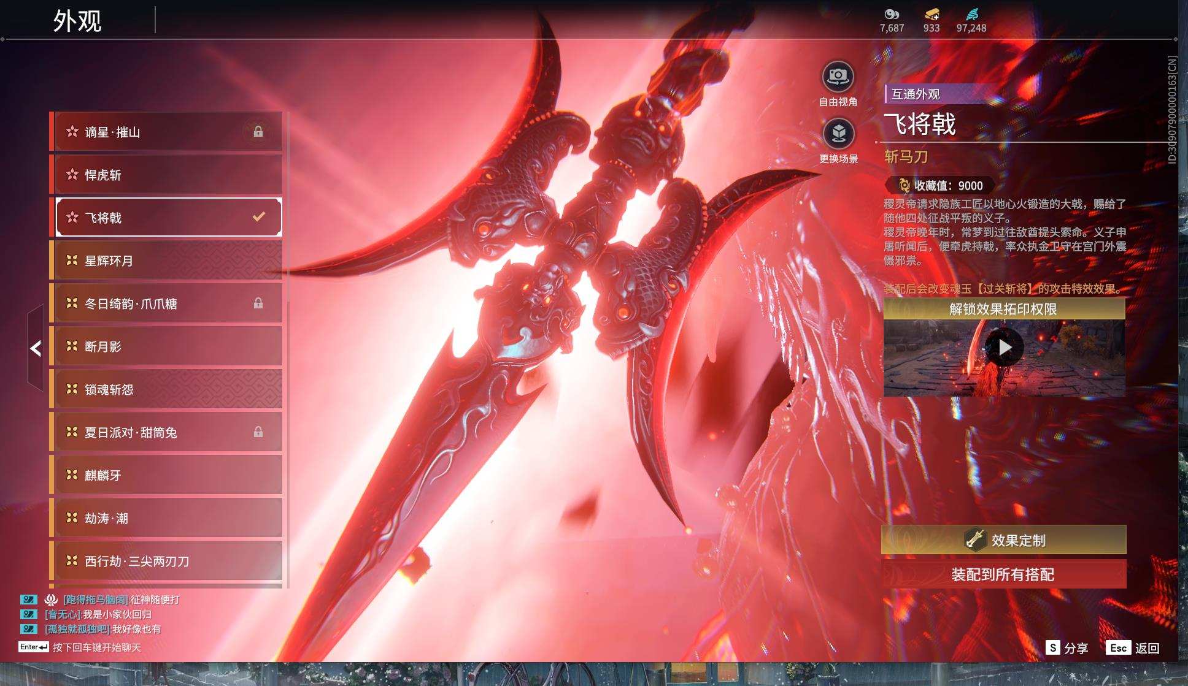Open the effect preview video thumbnail
The height and width of the screenshot is (686, 1188).
[x=1004, y=357]
